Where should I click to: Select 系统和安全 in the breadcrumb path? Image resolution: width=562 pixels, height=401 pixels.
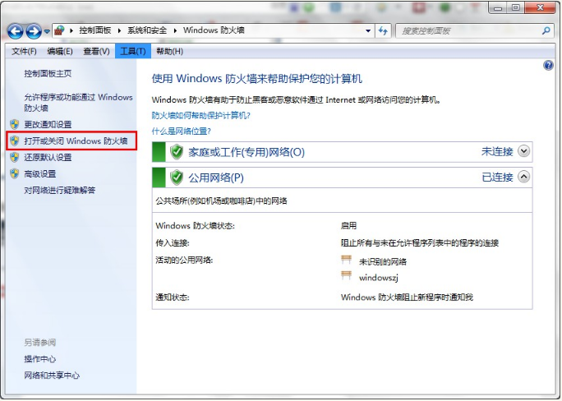[x=147, y=30]
